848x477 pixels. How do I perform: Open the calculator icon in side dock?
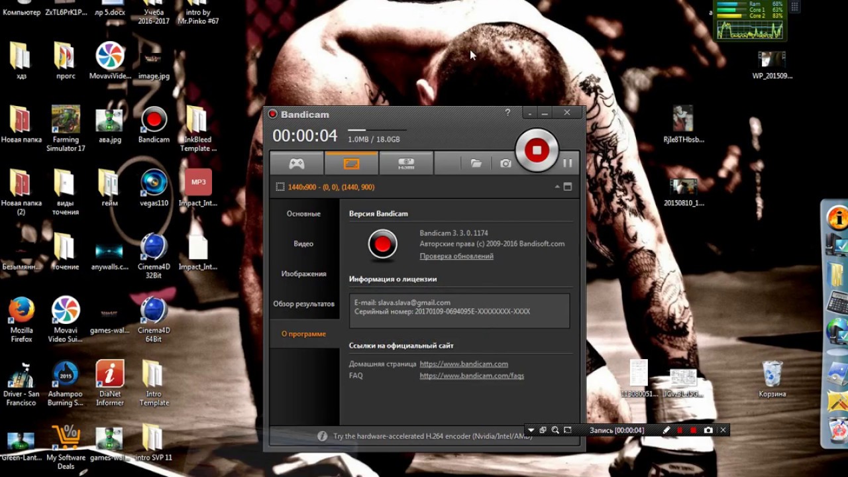[x=838, y=302]
